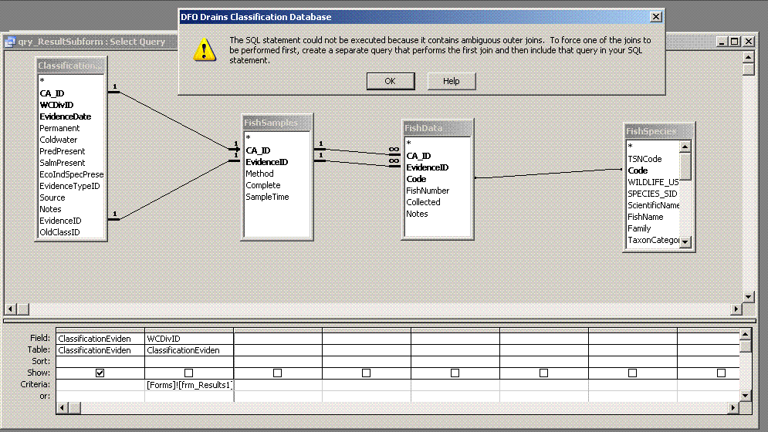Toggle Show checkbox in sixth grid column
Viewport: 768px width, 432px height.
tap(543, 373)
